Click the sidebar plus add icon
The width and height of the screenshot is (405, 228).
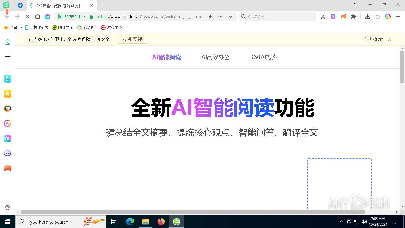[8, 57]
